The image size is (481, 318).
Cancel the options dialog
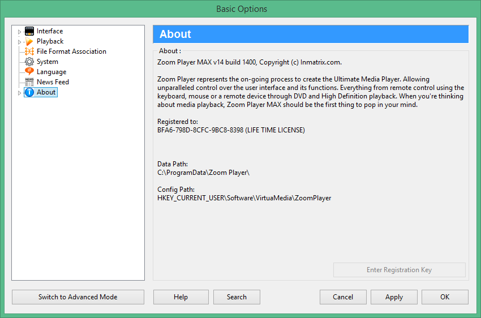pyautogui.click(x=343, y=297)
